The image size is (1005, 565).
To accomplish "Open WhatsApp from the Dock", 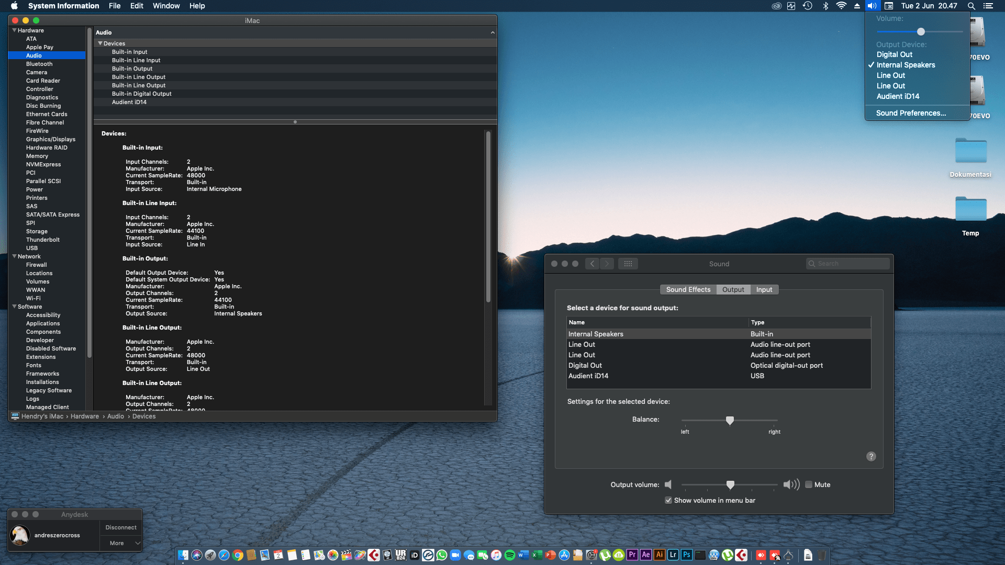I will point(442,555).
